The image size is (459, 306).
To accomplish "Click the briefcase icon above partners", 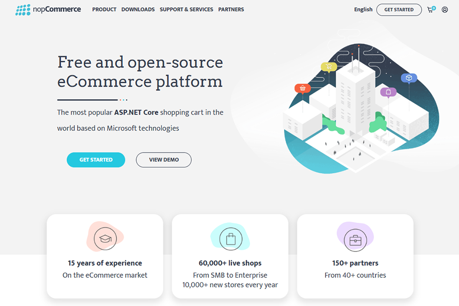I will pos(355,240).
